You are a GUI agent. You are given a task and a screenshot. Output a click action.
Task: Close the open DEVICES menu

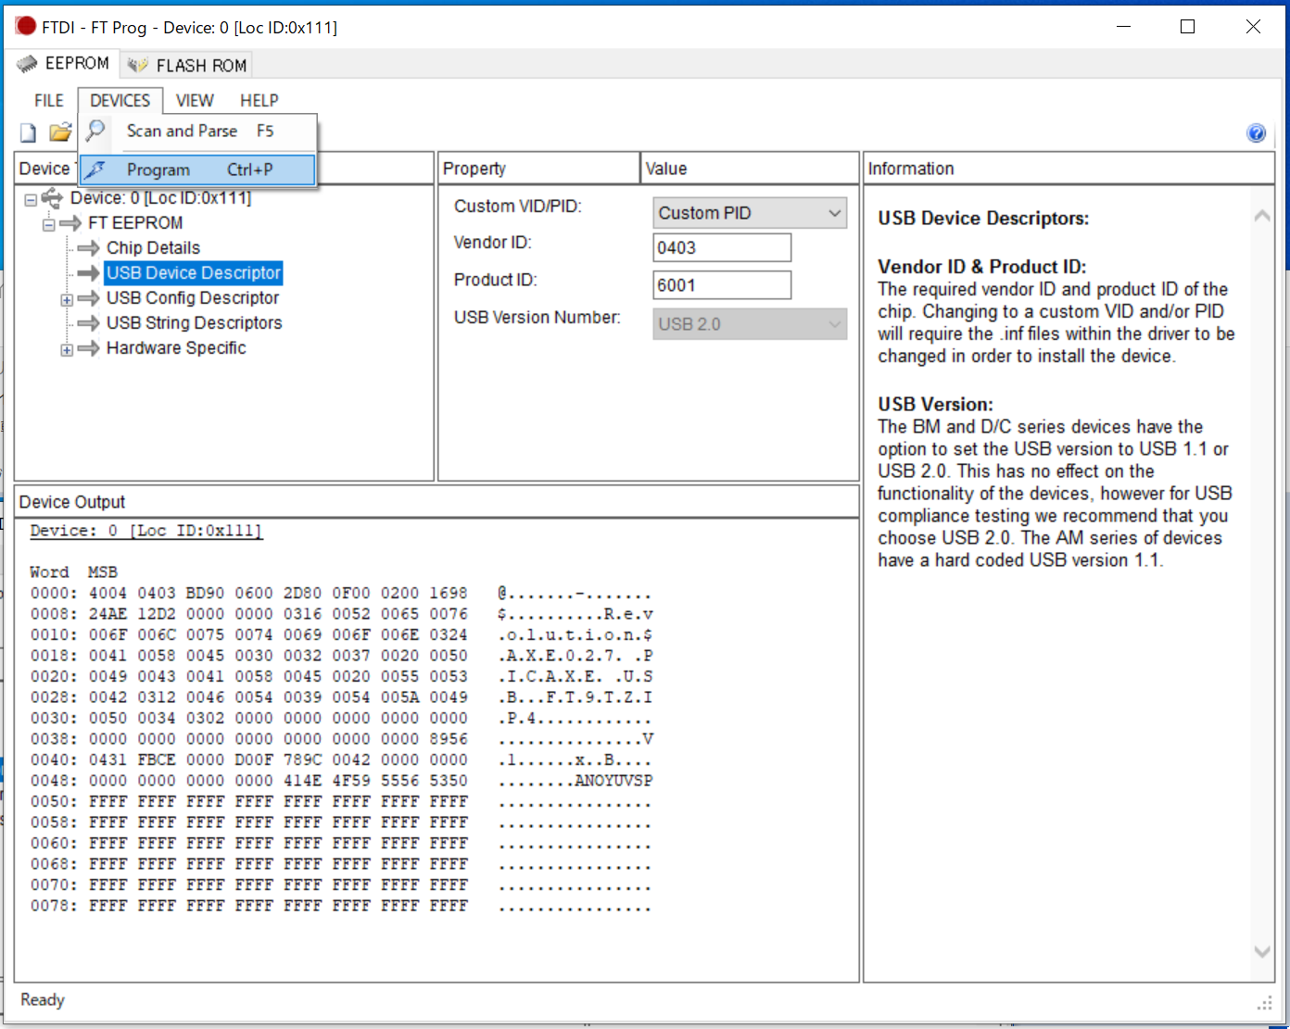[120, 100]
